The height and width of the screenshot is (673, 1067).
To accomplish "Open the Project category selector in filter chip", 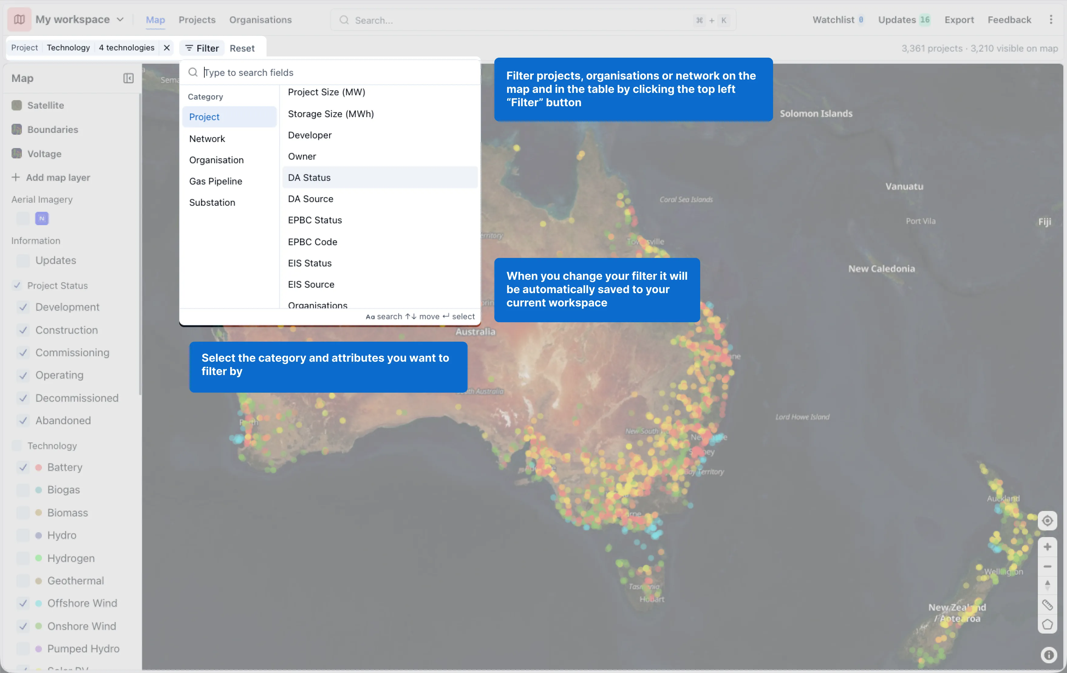I will [x=24, y=48].
